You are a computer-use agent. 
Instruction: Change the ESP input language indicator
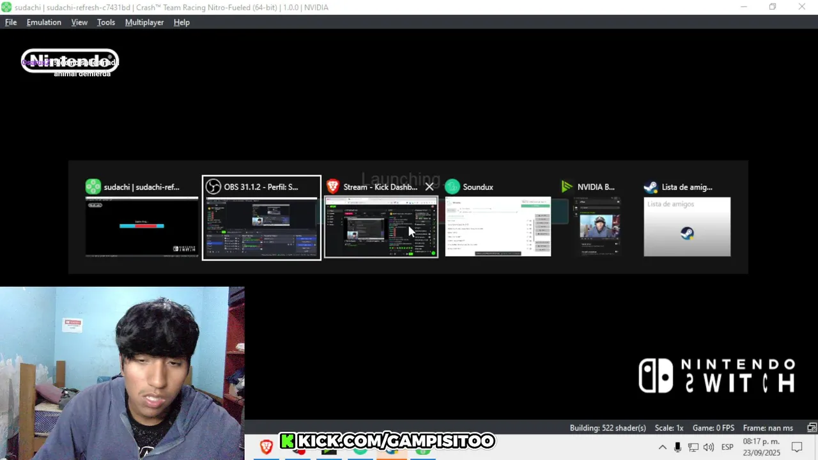pyautogui.click(x=727, y=447)
